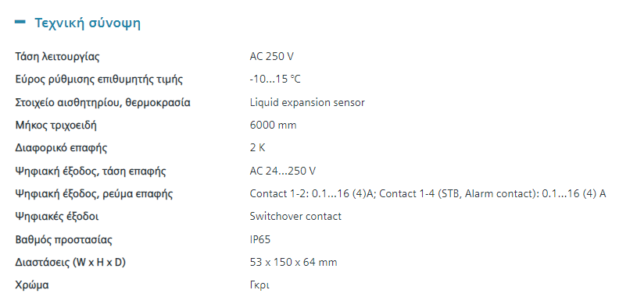
Task: Click Στοιχείο αισθητηρίου, θερμοκρασία label
Action: tap(103, 103)
